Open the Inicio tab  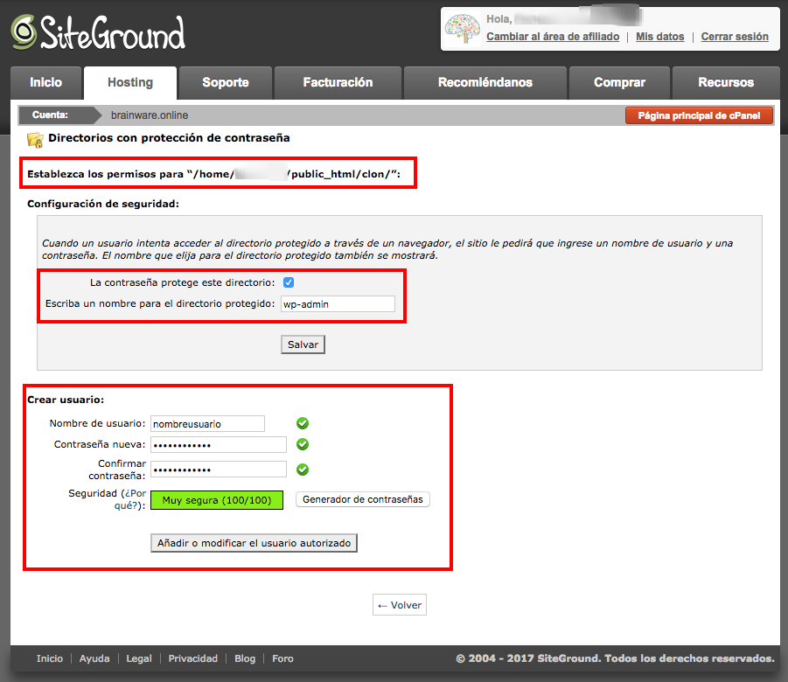pyautogui.click(x=45, y=82)
